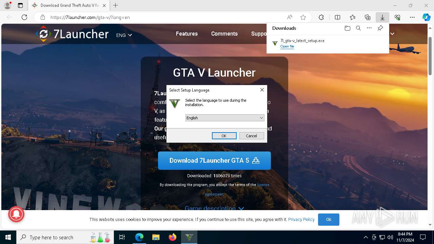This screenshot has height=244, width=434.
Task: Open the clock and date flyout
Action: [x=405, y=237]
